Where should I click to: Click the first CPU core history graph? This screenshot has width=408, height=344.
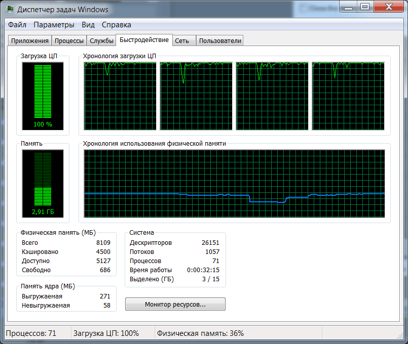click(120, 96)
